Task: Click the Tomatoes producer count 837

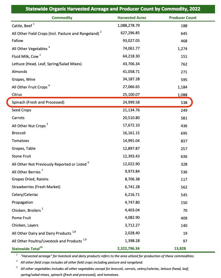Action: tap(183, 141)
